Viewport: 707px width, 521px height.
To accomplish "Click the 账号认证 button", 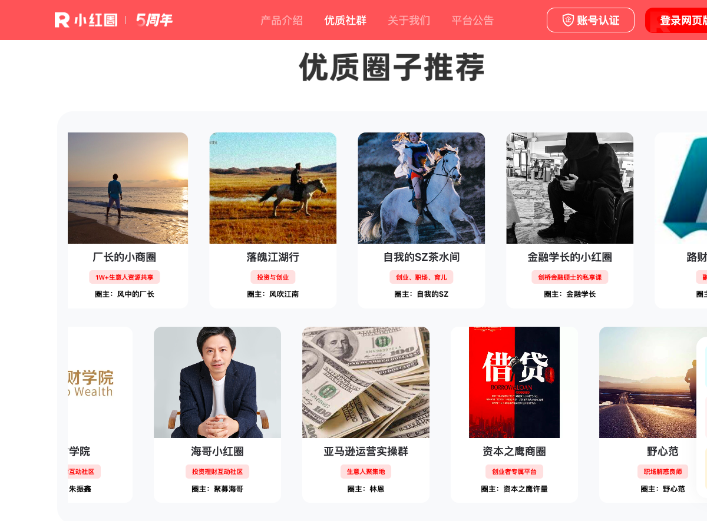I will [x=590, y=20].
